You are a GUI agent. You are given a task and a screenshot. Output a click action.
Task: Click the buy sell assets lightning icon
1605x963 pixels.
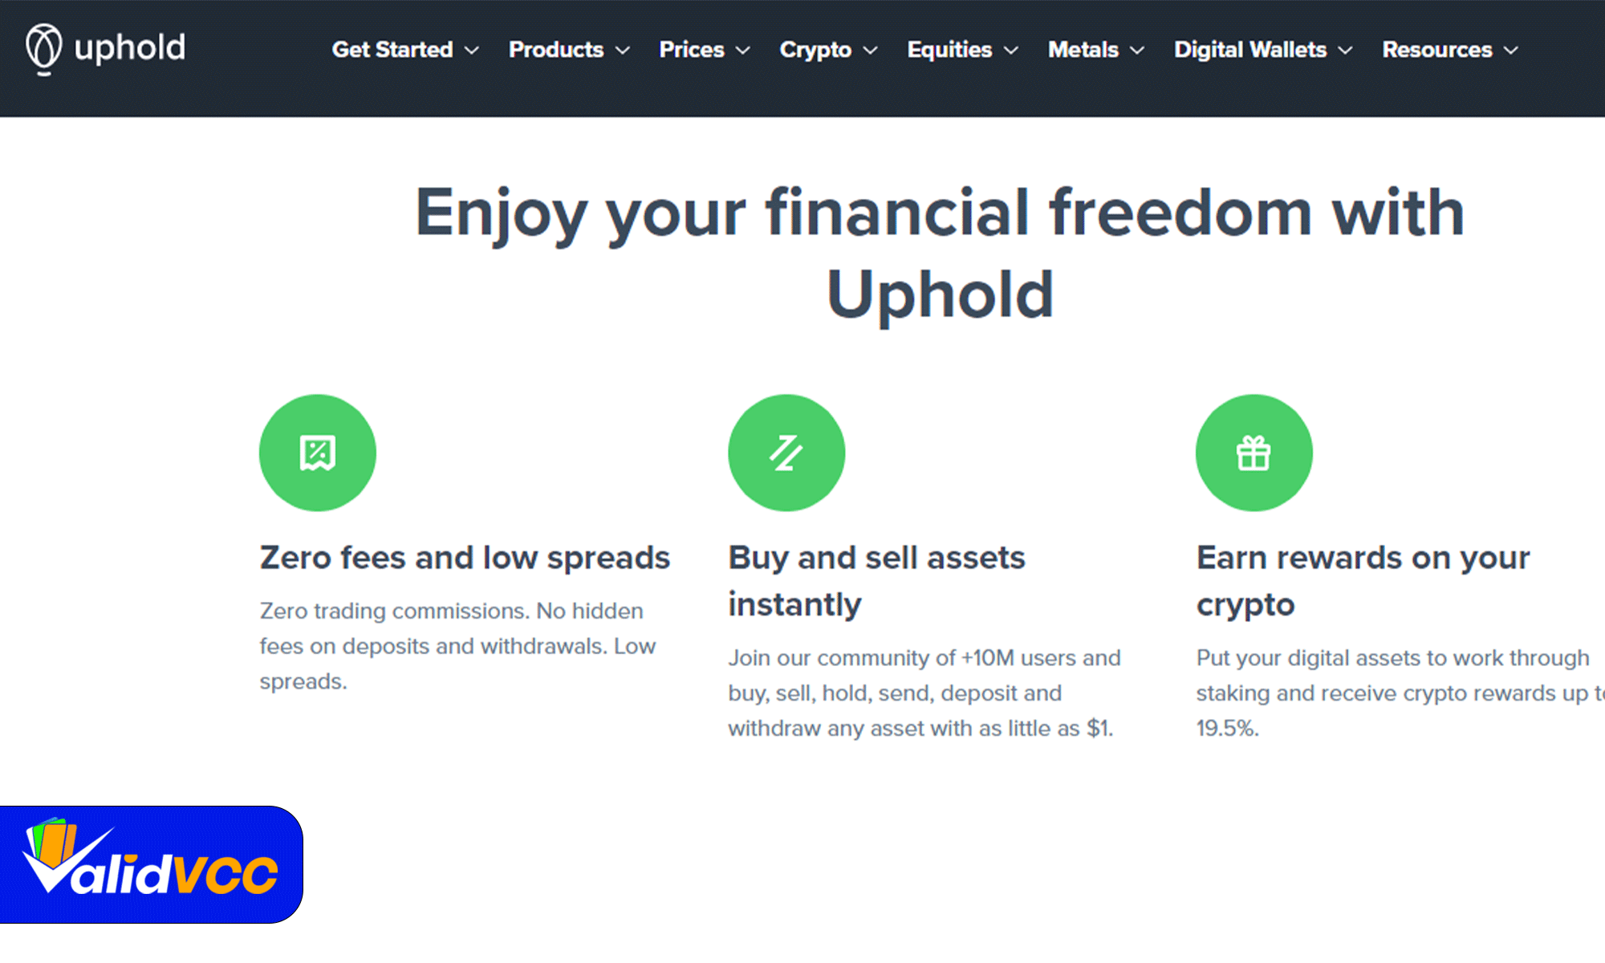(786, 453)
